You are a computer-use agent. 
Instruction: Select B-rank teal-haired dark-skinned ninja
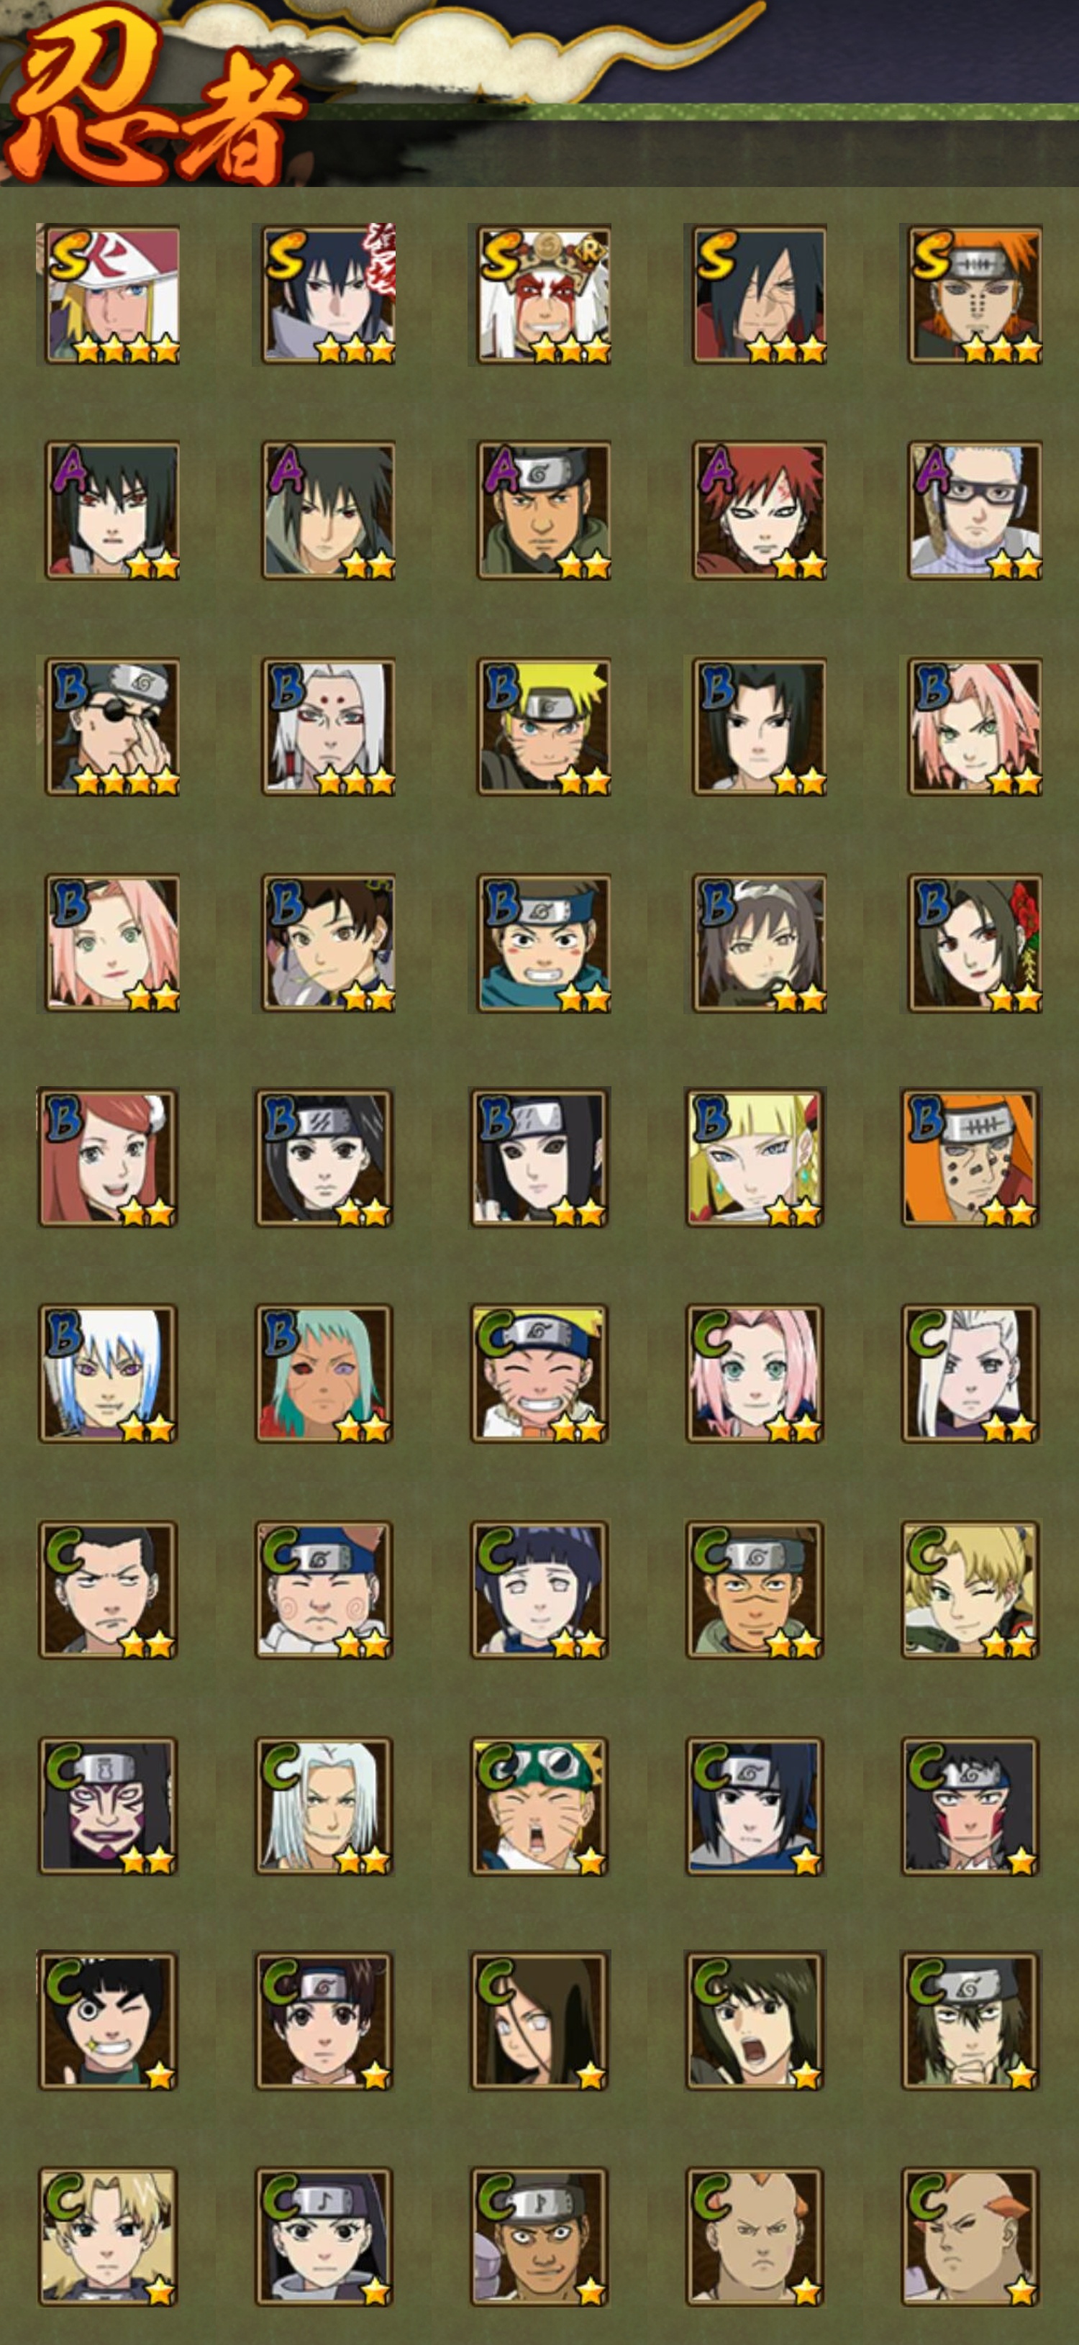[323, 1374]
